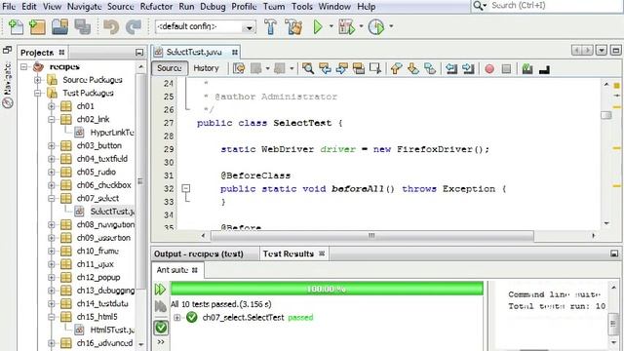The width and height of the screenshot is (624, 351).
Task: Expand the Source Packages node
Action: click(38, 80)
